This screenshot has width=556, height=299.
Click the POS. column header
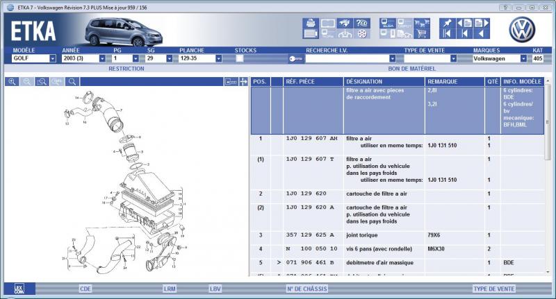coord(260,82)
